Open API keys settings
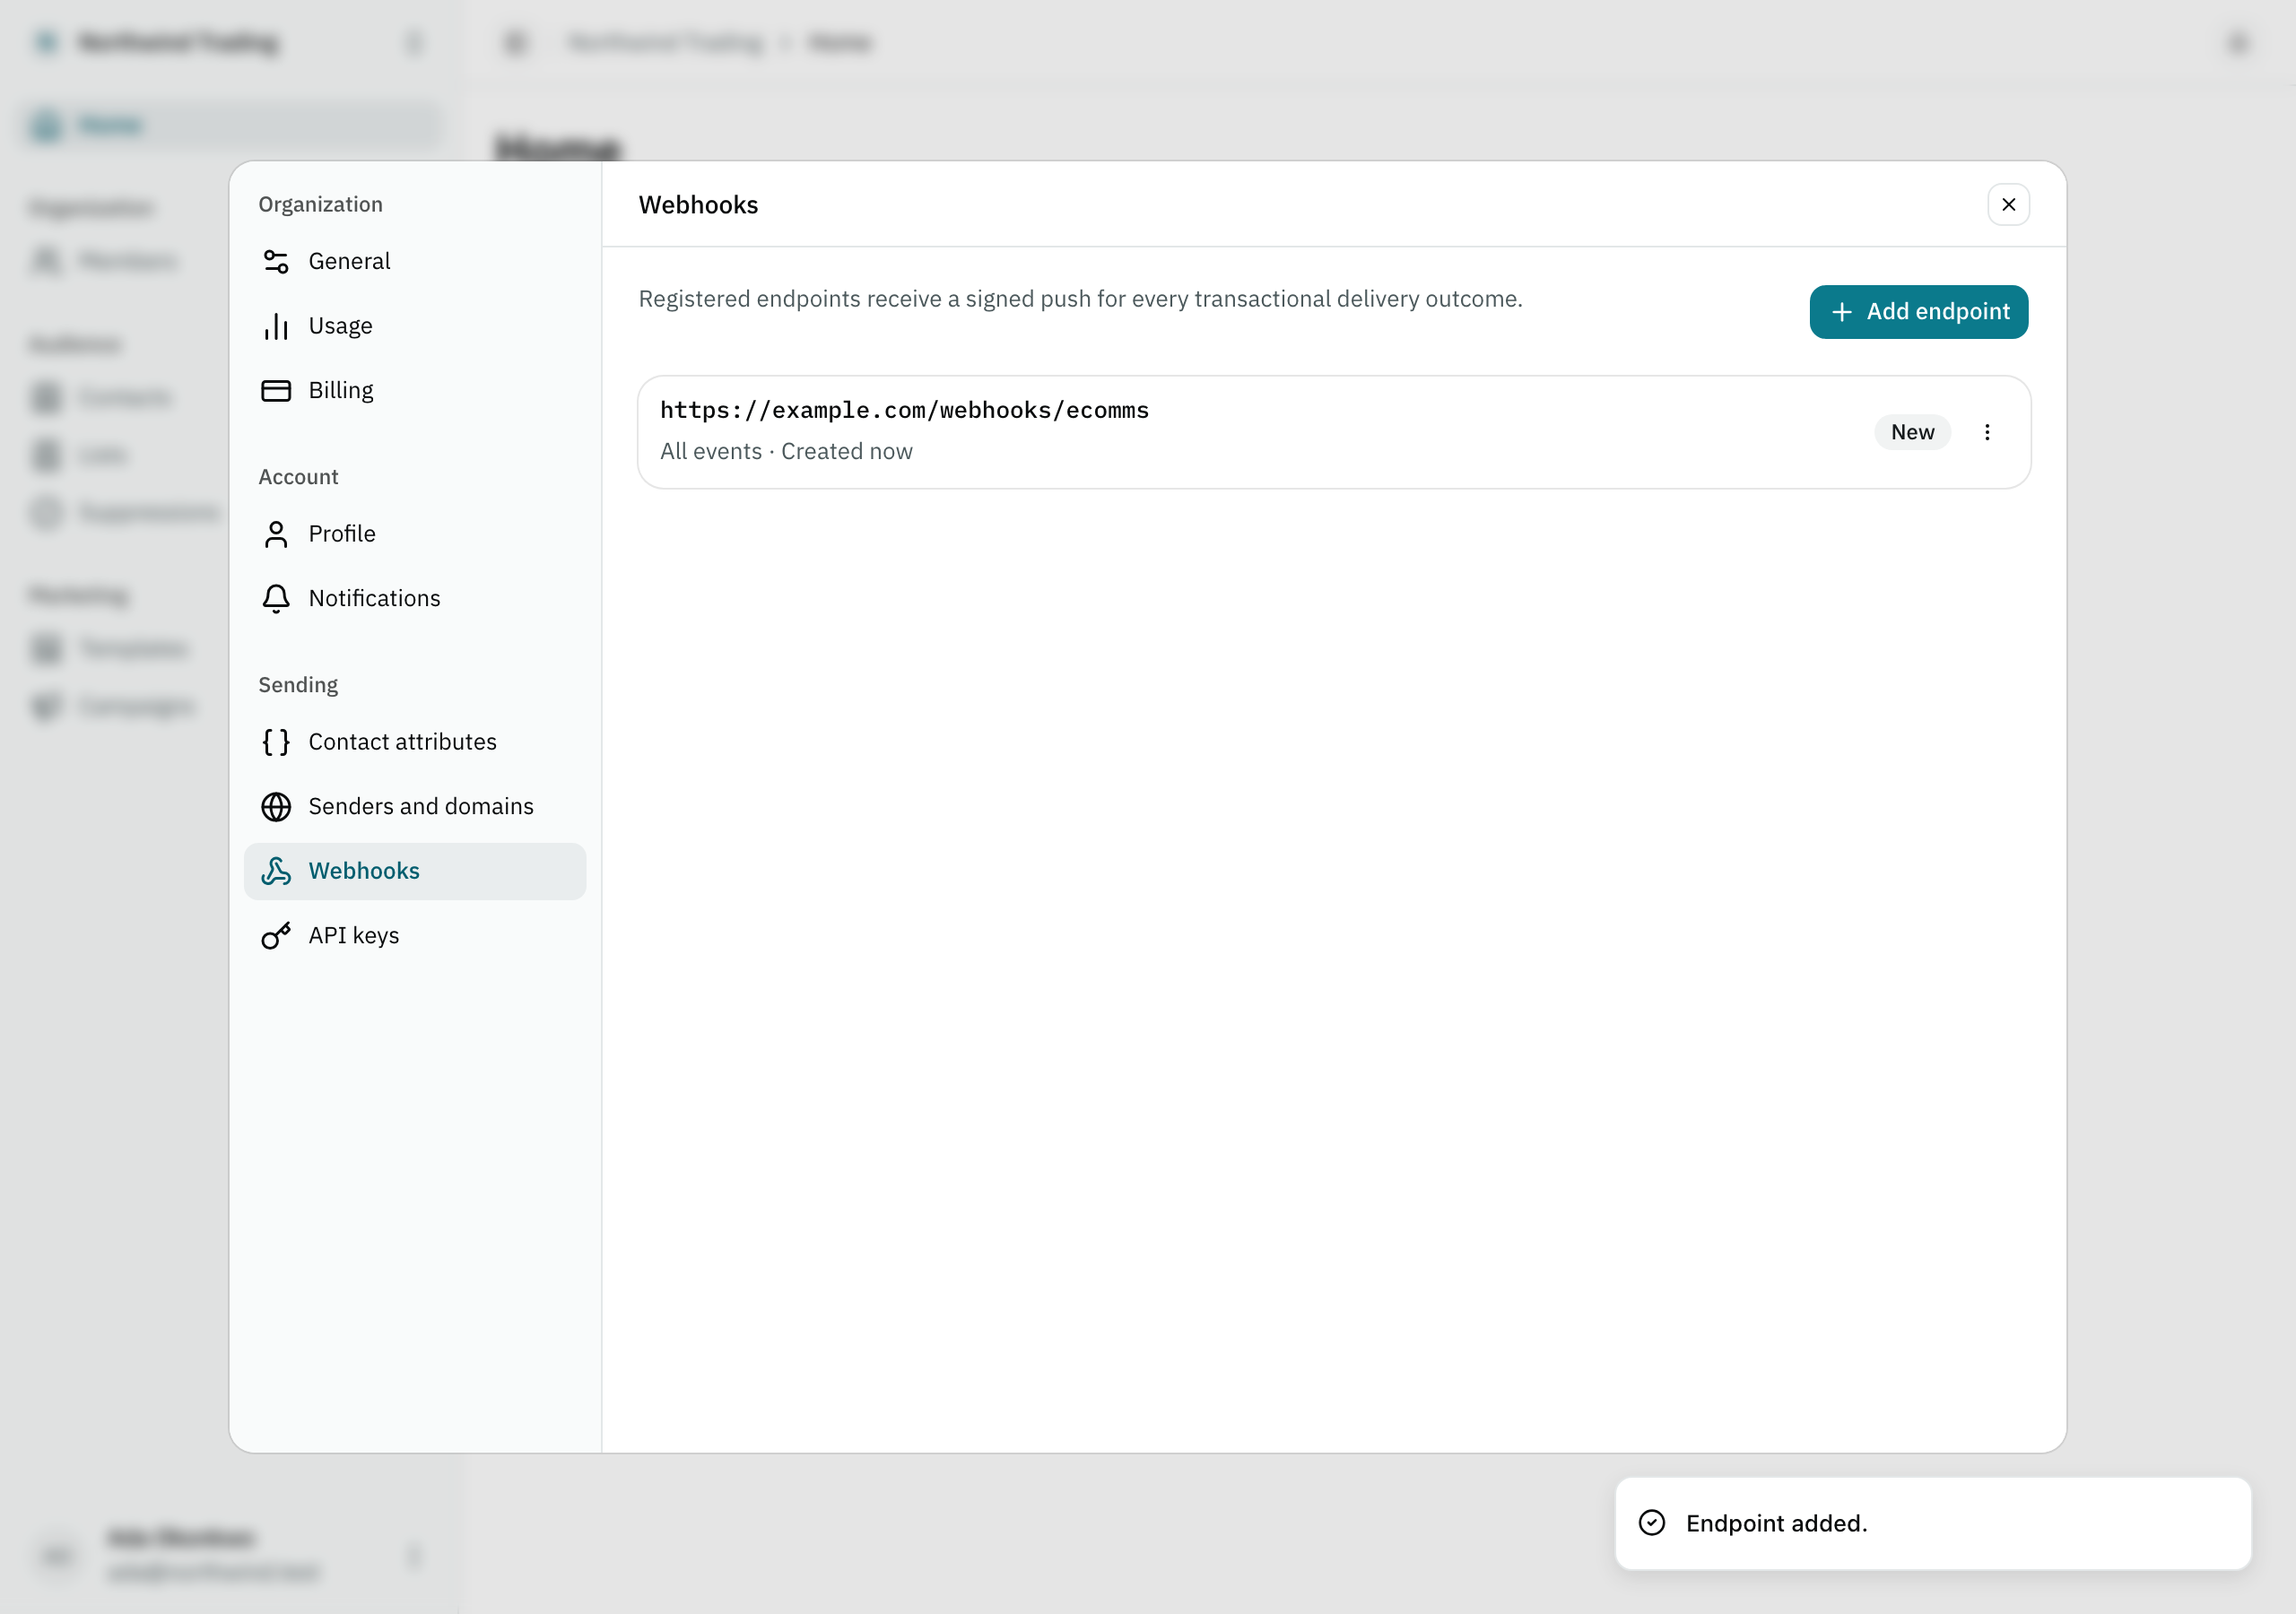The width and height of the screenshot is (2296, 1614). (414, 935)
